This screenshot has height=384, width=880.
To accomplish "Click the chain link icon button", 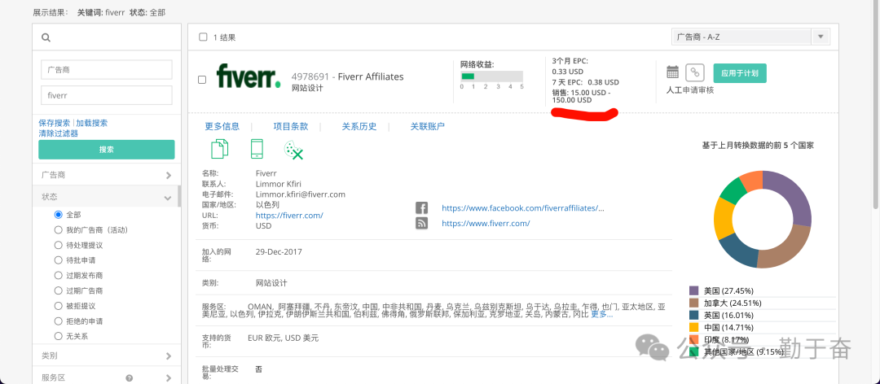I will coord(694,72).
